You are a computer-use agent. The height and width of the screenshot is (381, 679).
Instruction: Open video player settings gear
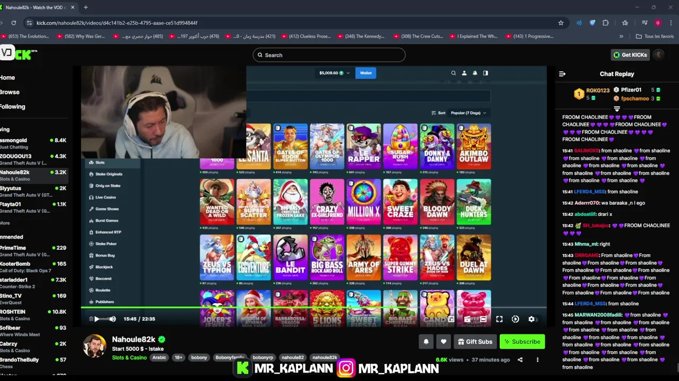[x=532, y=319]
